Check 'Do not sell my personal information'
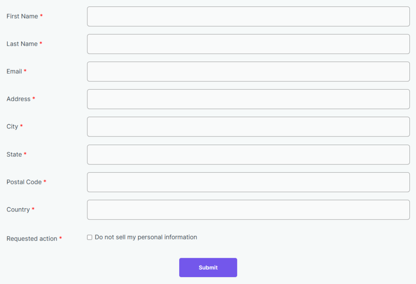The height and width of the screenshot is (284, 416). [x=89, y=237]
